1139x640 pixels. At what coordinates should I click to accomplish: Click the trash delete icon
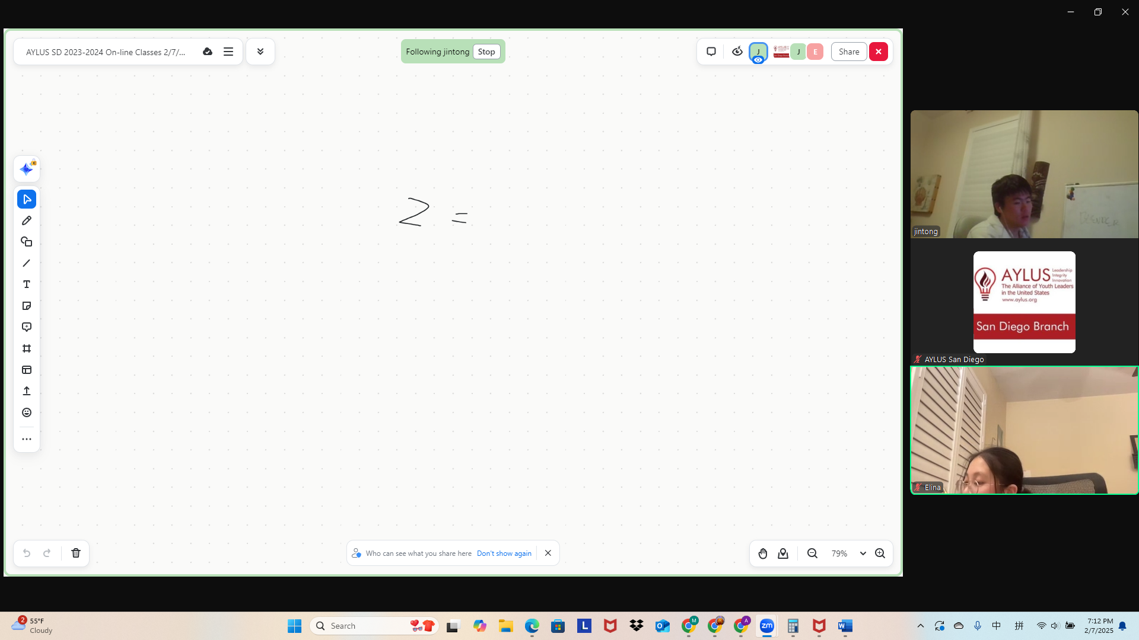[76, 553]
